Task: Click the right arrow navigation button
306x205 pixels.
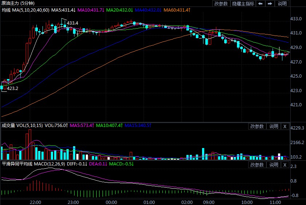Action: 270,4
